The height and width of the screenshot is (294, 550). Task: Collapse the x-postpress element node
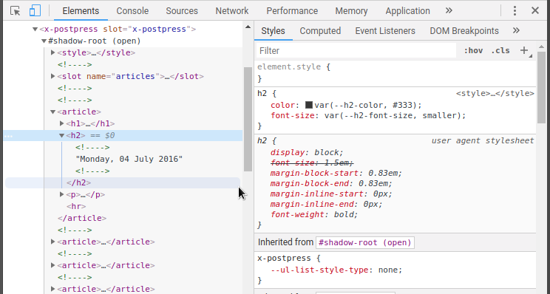[35, 29]
